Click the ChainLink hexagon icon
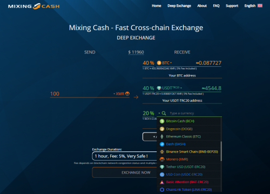This screenshot has width=270, height=194. (162, 190)
